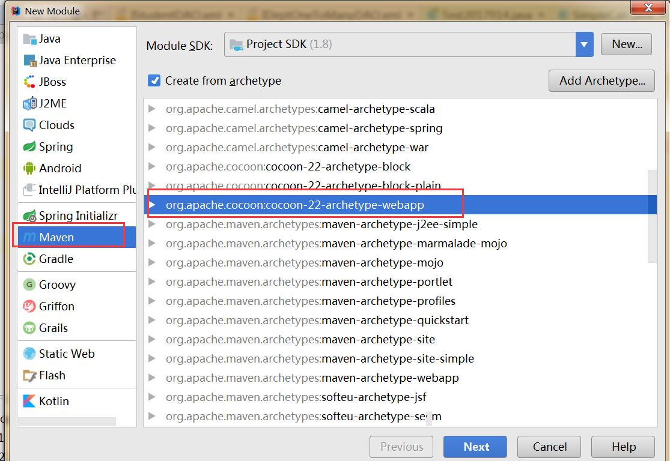Open the Module SDK dropdown arrow
670x461 pixels.
click(x=584, y=44)
